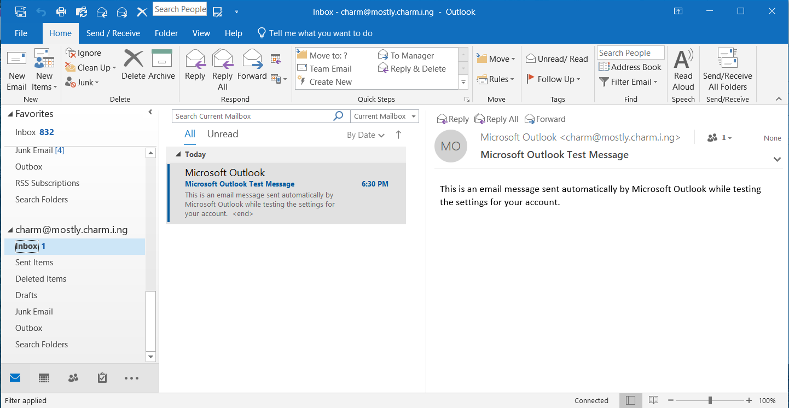Open the New Items menu

[44, 71]
